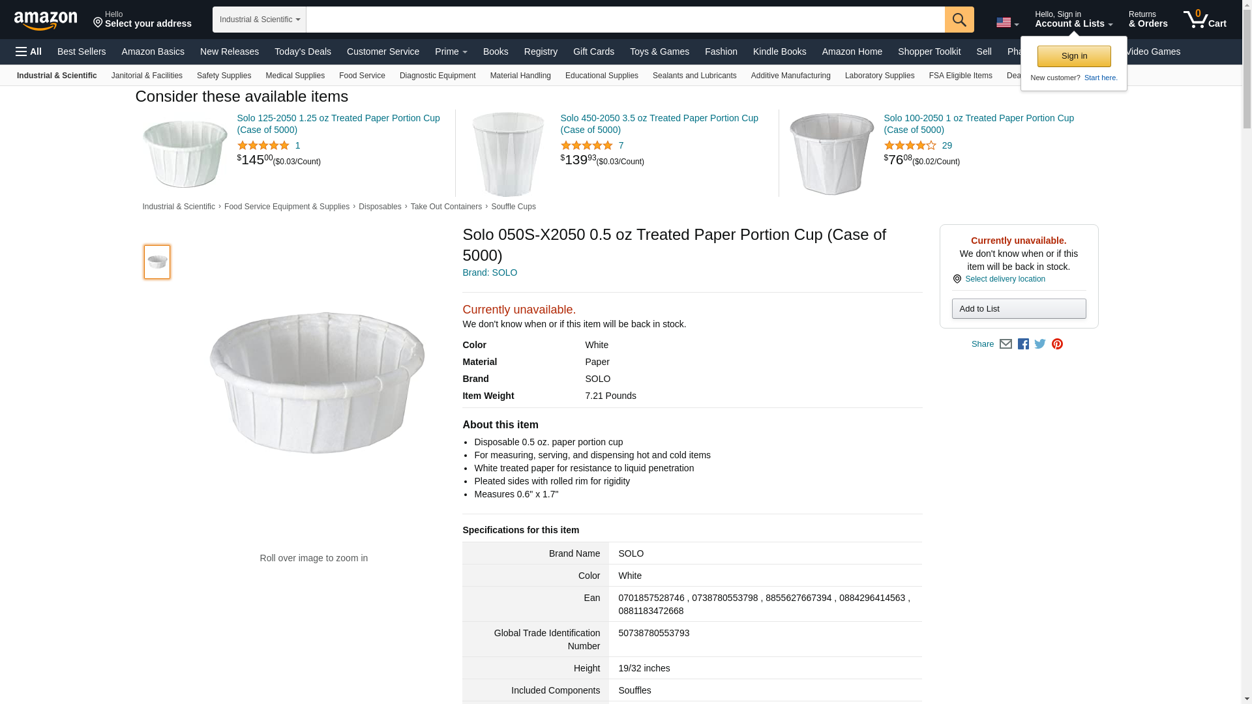Open the country flag language selector

tap(1007, 23)
